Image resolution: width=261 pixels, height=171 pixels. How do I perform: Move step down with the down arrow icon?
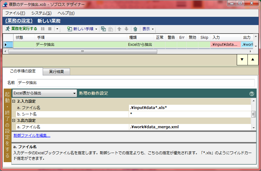pos(127,29)
